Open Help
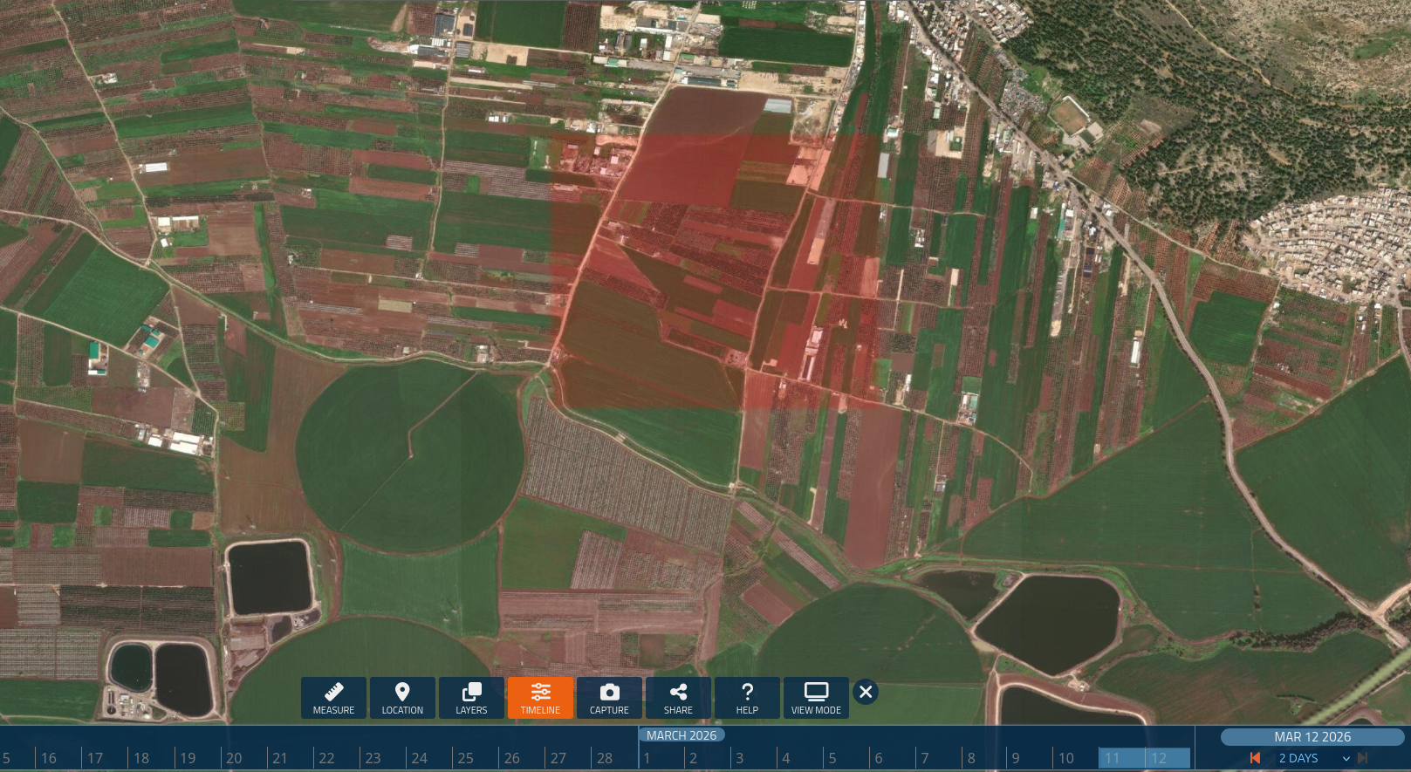Screen dimensions: 1411x772 [747, 698]
